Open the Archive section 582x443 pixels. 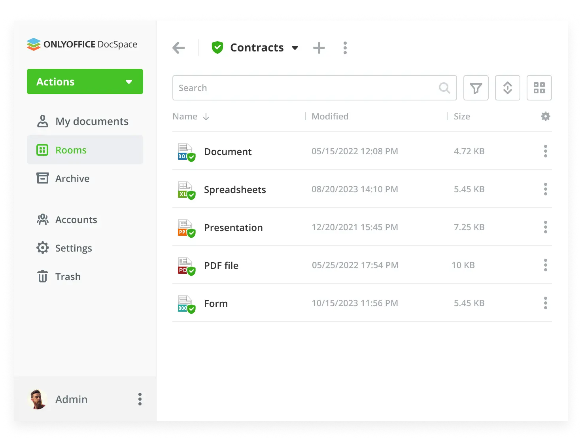pos(72,178)
